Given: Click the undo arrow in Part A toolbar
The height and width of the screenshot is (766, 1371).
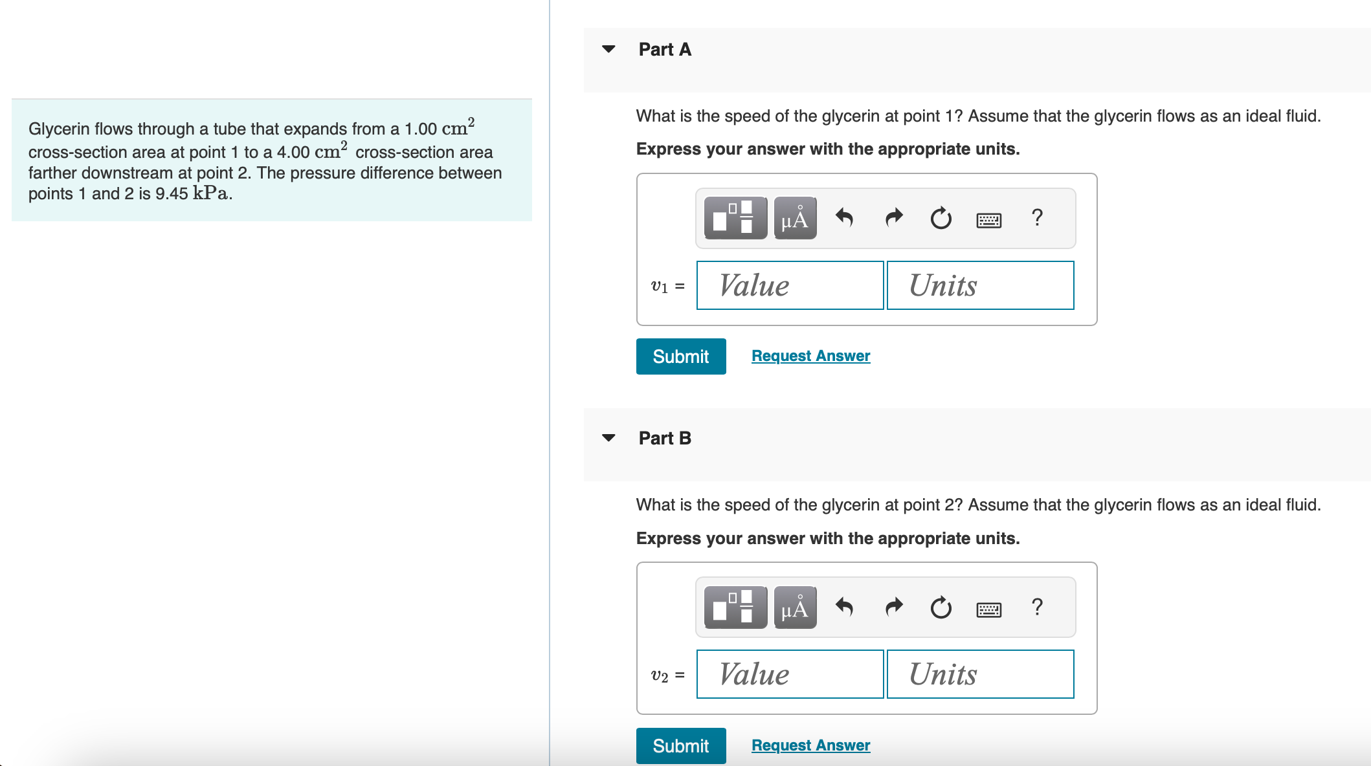Looking at the screenshot, I should pyautogui.click(x=844, y=218).
